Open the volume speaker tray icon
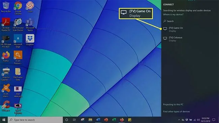The height and width of the screenshot is (123, 219). pos(198,120)
